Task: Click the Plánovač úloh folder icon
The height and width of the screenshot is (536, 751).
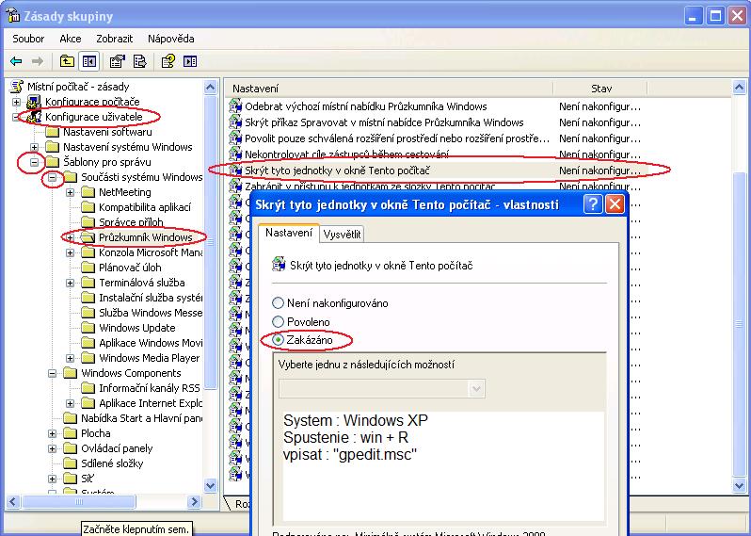Action: 88,268
